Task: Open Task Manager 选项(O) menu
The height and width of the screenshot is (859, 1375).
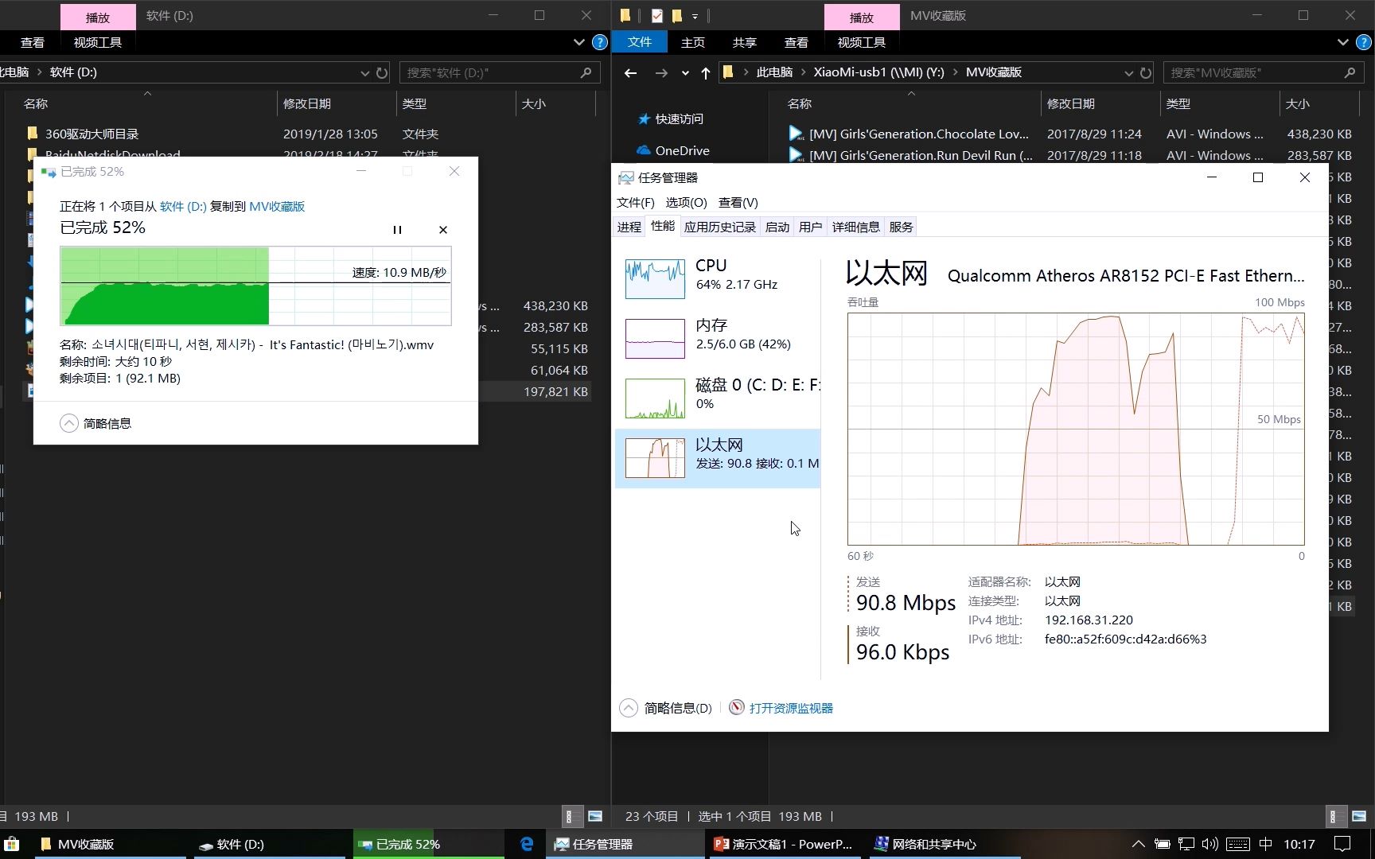Action: [x=686, y=203]
